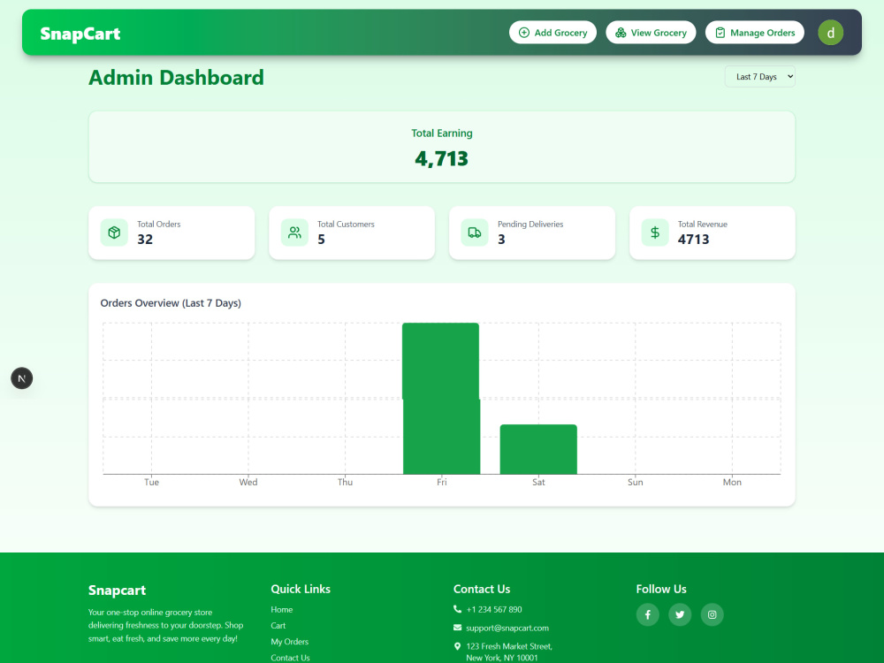Screen dimensions: 884x663
Task: Click the +1 234 567 890 phone number
Action: click(494, 609)
